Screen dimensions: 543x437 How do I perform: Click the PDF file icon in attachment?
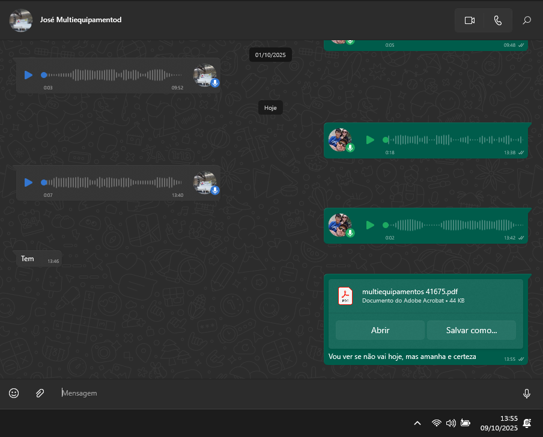pos(345,296)
